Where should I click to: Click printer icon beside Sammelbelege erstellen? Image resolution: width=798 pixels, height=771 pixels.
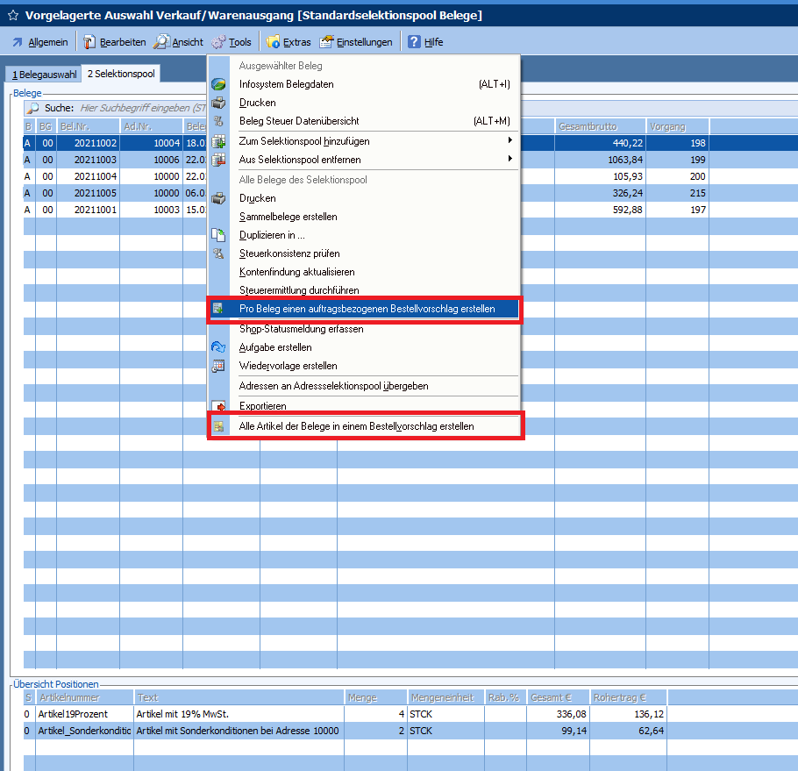tap(218, 198)
